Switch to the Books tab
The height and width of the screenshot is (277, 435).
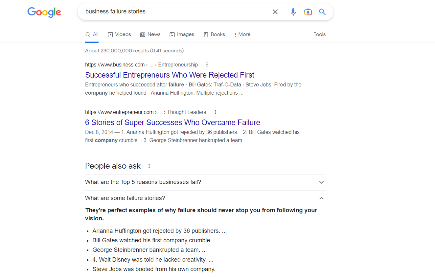pos(214,34)
